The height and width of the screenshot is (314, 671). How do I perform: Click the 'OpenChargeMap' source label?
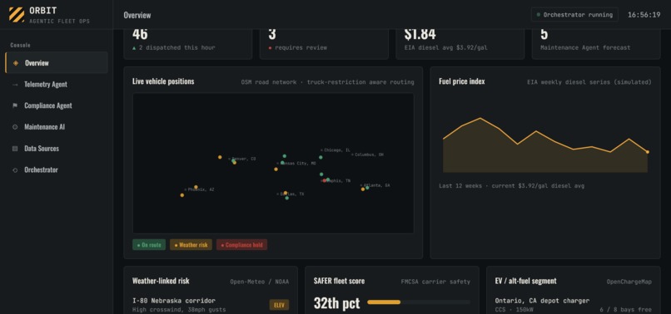[x=629, y=282]
